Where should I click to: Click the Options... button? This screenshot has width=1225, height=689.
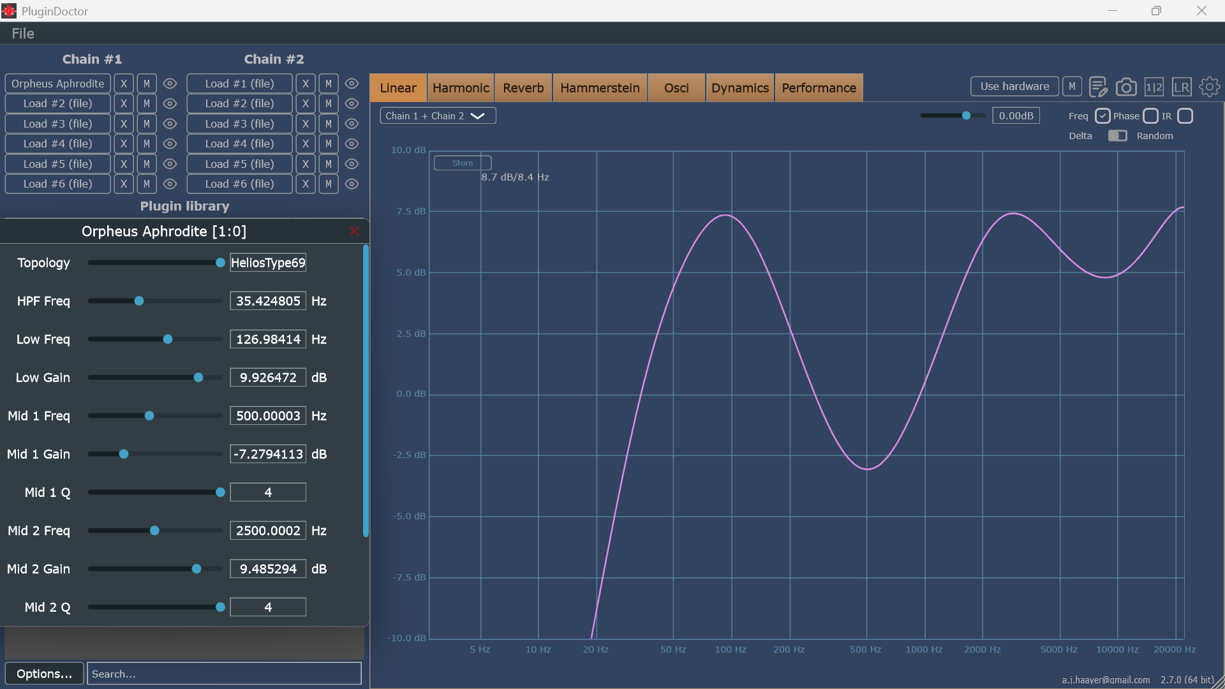(44, 674)
